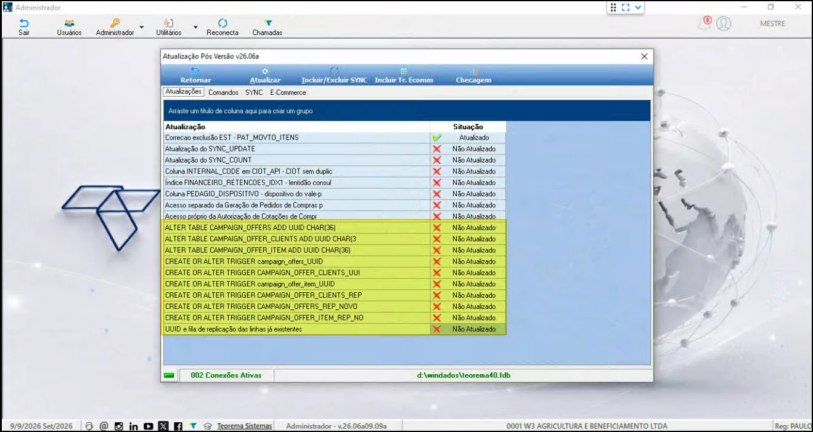Viewport: 813px width, 432px height.
Task: Select the 'Atualização do SYNC_COUNT' row
Action: tap(335, 160)
